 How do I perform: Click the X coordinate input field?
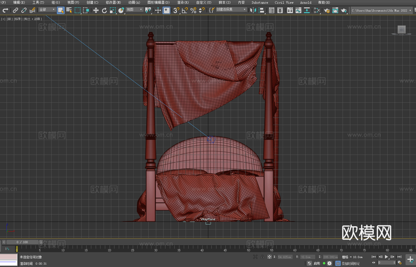pos(285,257)
